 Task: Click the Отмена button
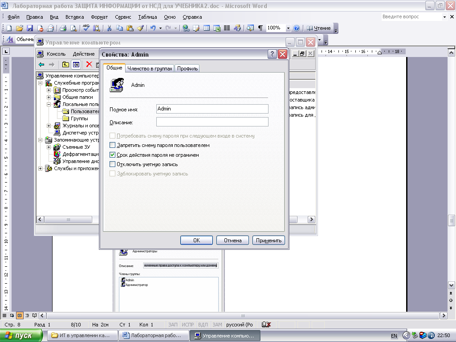(232, 240)
